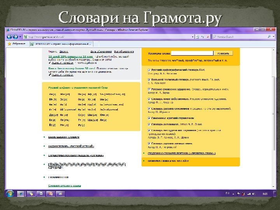Open the green Словари русского языка link
Screen dimensions: 280x210
tap(65, 186)
